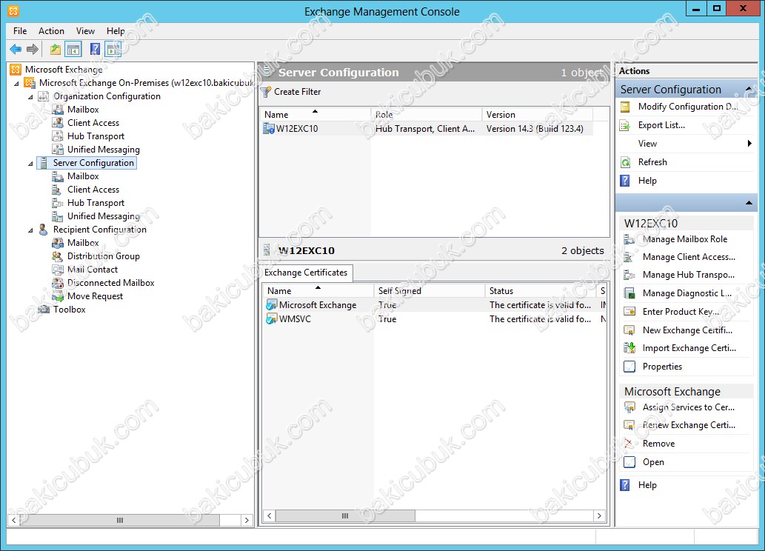Click 'Version 14.3 (Build 123.4)' cell
Viewport: 765px width, 551px height.
pos(535,129)
